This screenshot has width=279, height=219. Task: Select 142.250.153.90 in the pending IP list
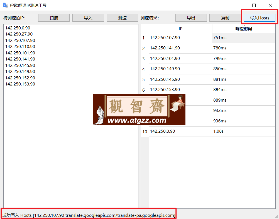(20, 84)
